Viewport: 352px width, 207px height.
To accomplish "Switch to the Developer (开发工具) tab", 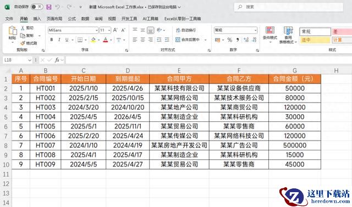I will 129,19.
